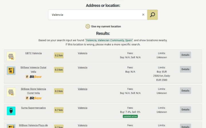Click Valencia city link in Suma Supermercados row
The height and width of the screenshot is (128, 206).
click(x=82, y=108)
